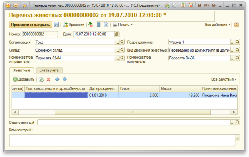Click the 'Масса' column header
This screenshot has width=249, height=157.
click(x=180, y=89)
